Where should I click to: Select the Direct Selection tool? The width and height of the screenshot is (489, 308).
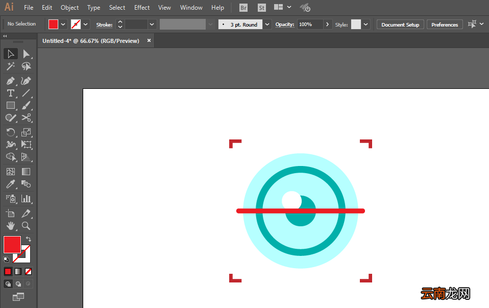coord(26,54)
